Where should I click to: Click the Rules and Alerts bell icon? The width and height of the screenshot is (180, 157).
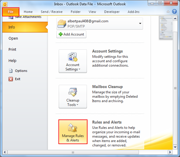tap(73, 128)
